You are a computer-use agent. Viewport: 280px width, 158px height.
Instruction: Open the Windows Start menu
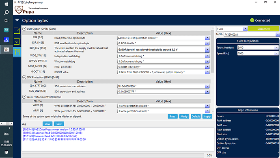pyautogui.click(x=6, y=4)
